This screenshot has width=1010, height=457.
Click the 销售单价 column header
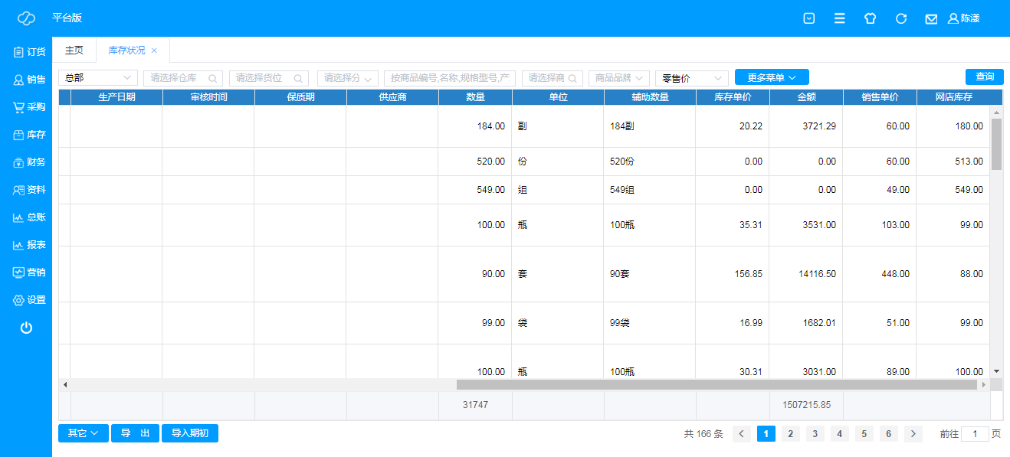pyautogui.click(x=880, y=97)
